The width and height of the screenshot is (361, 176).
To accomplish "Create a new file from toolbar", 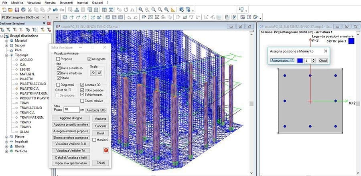I will coord(4,10).
